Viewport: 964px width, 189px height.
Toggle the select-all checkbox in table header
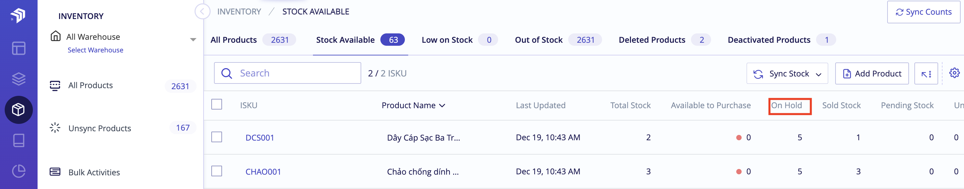(217, 105)
